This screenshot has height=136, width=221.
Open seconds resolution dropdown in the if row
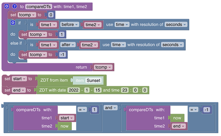pyautogui.click(x=176, y=24)
